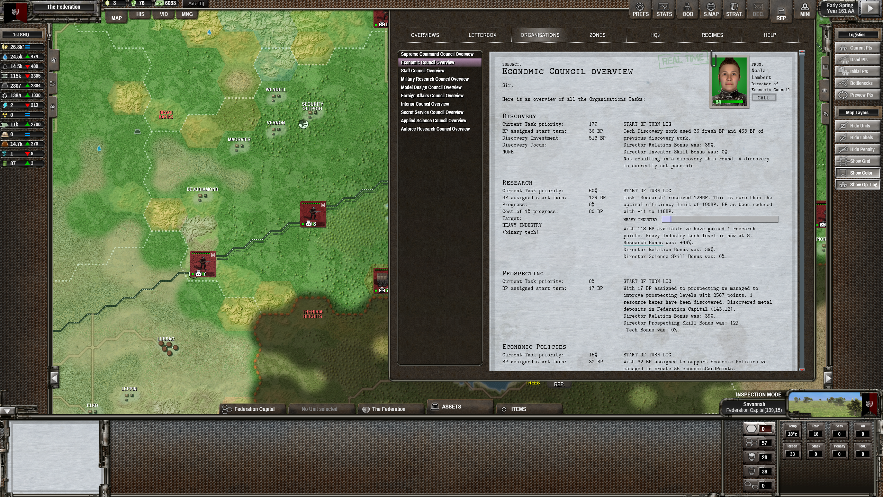The height and width of the screenshot is (497, 883).
Task: Select the infantry unit marked 7
Action: pyautogui.click(x=203, y=264)
